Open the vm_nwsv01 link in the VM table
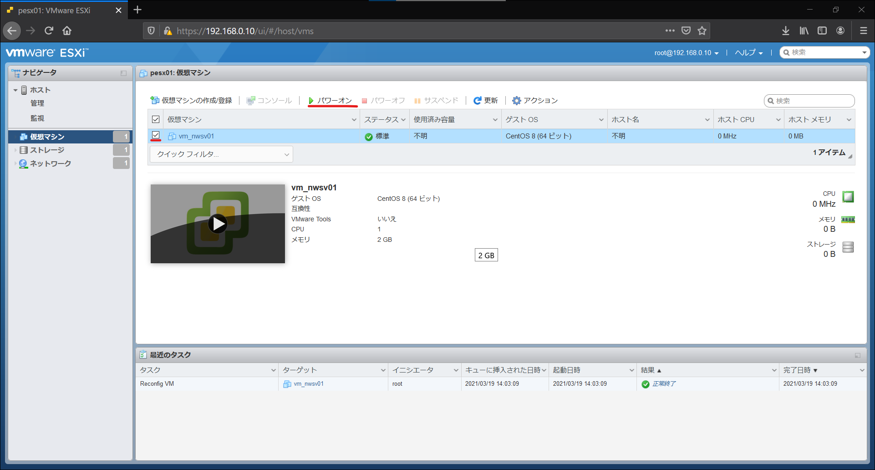 (196, 136)
